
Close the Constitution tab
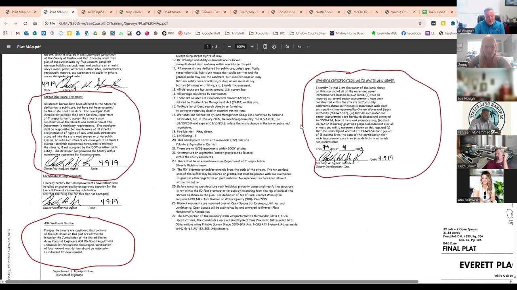pos(301,12)
